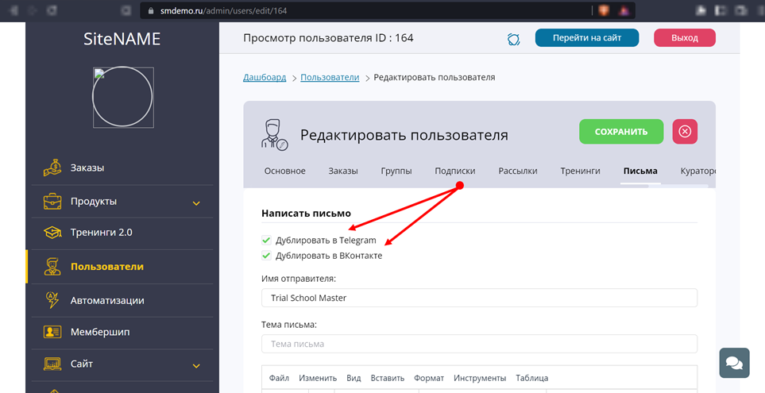Select the Письма tab

(x=640, y=171)
